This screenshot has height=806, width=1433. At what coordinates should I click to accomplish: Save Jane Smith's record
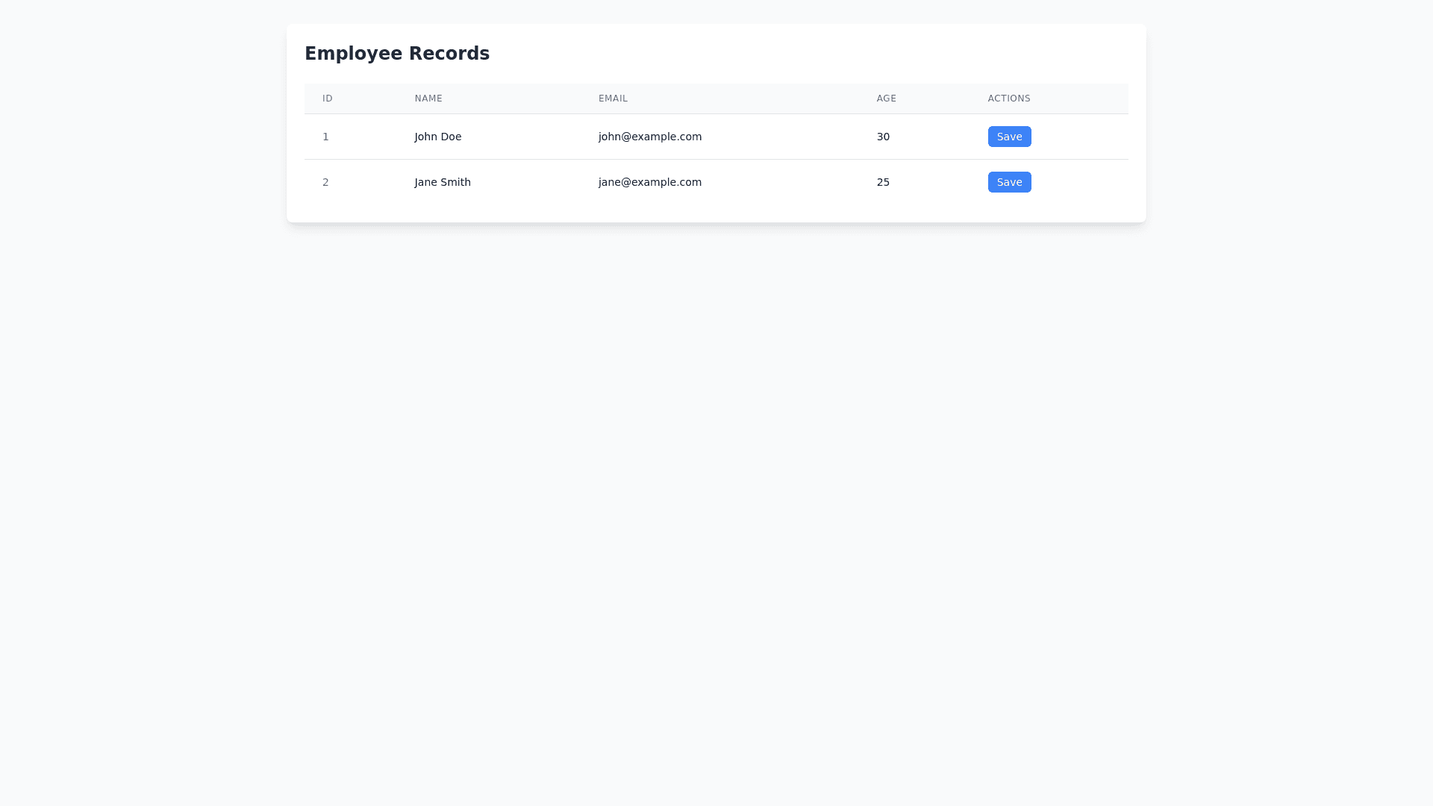tap(1009, 182)
